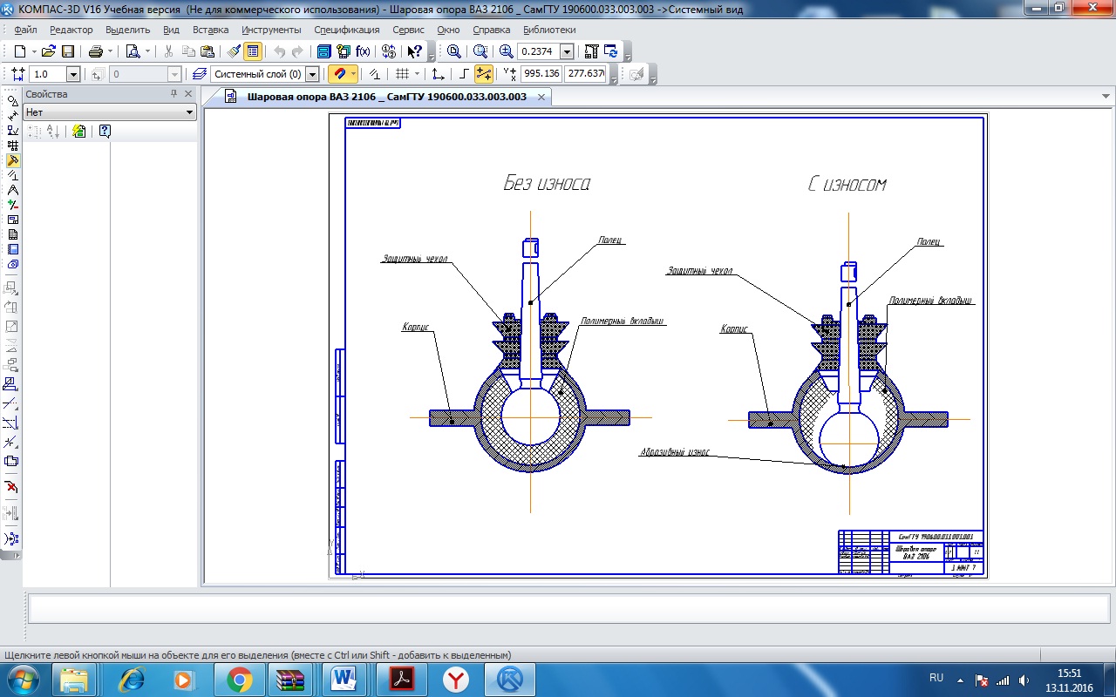Click the red X delete constraint icon
Viewport: 1116px width, 697px height.
12,486
